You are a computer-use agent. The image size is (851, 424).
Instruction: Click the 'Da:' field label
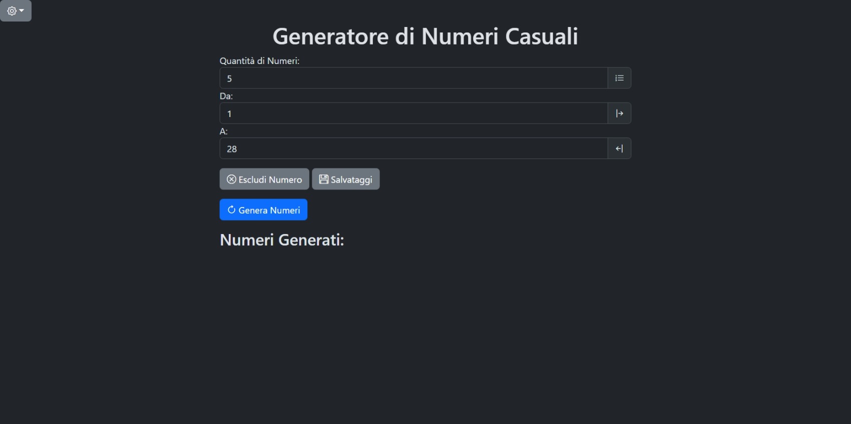pos(226,96)
